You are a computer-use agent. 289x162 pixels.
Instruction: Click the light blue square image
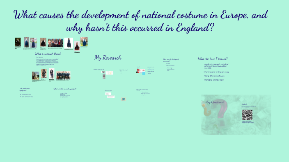click(x=144, y=73)
